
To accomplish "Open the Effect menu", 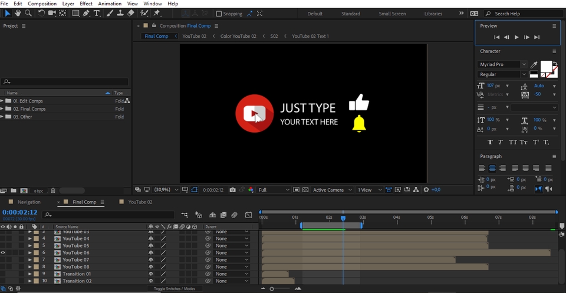I will point(86,4).
